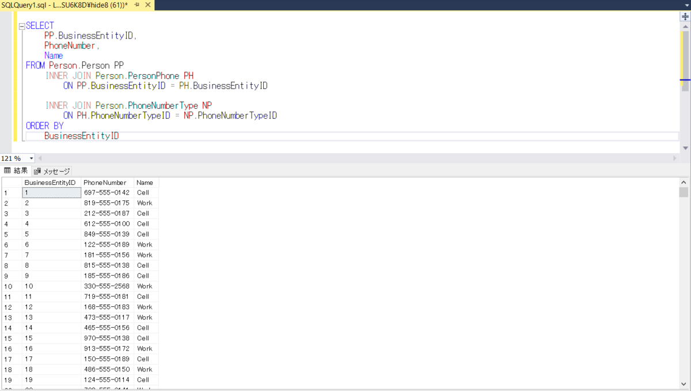Select Name cell in row for 819-555-0175
This screenshot has width=691, height=391.
146,203
